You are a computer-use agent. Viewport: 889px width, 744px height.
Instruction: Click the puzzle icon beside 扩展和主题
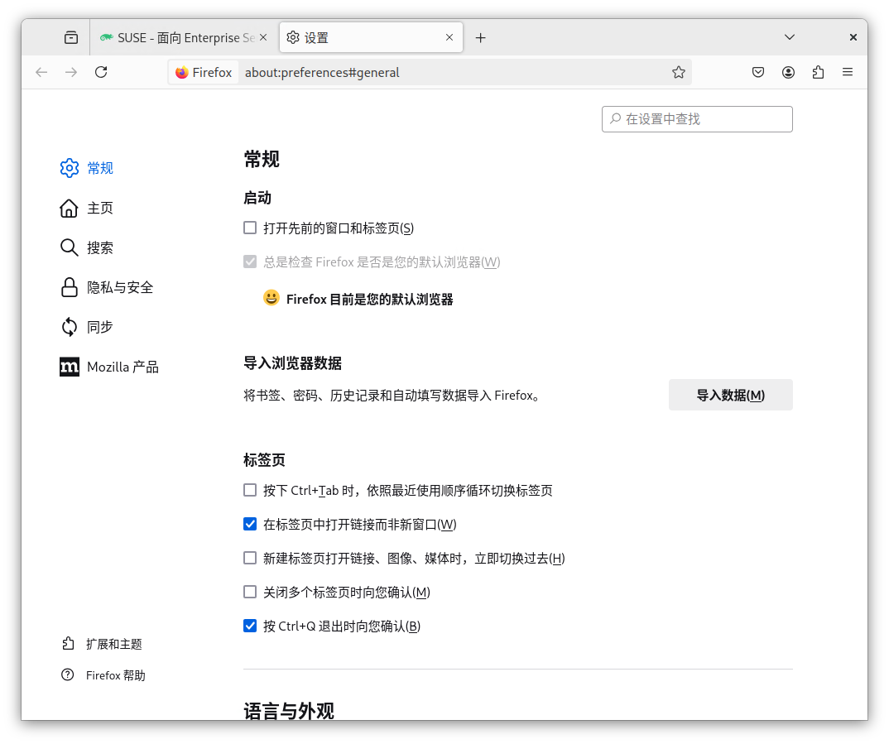68,644
